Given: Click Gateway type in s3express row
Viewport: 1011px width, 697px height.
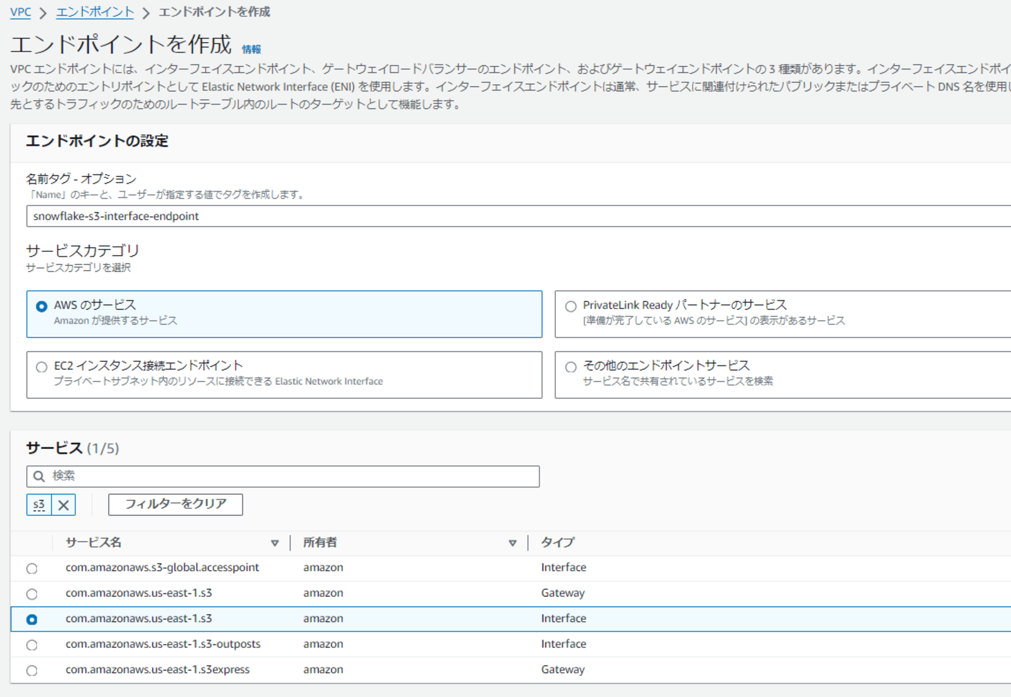Looking at the screenshot, I should [x=563, y=669].
